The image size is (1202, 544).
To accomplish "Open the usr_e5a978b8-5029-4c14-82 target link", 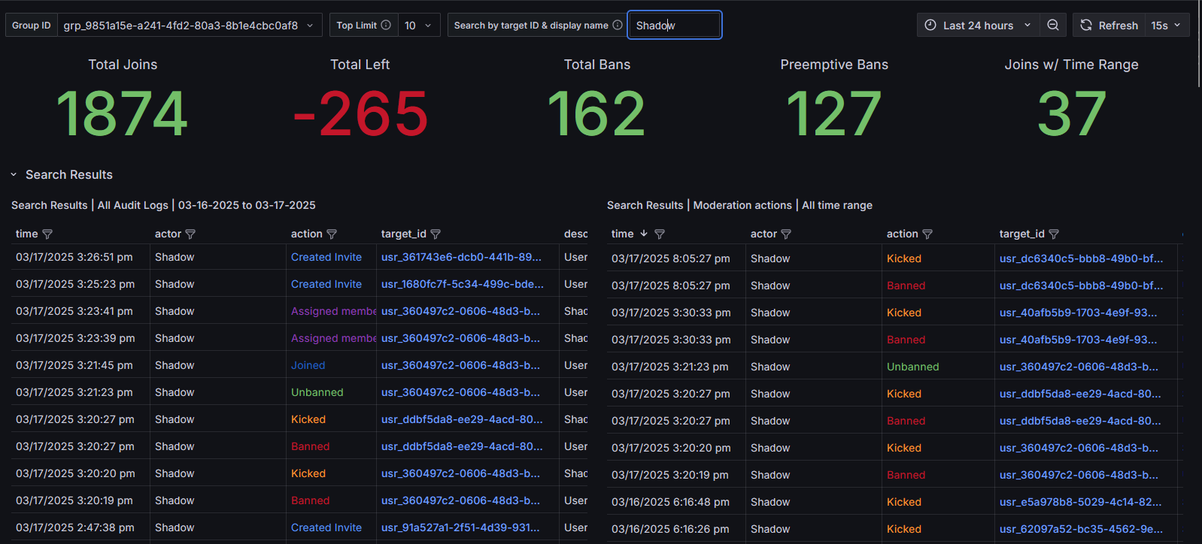I will (x=1080, y=502).
